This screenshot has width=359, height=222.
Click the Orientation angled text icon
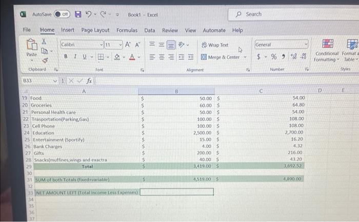[182, 45]
